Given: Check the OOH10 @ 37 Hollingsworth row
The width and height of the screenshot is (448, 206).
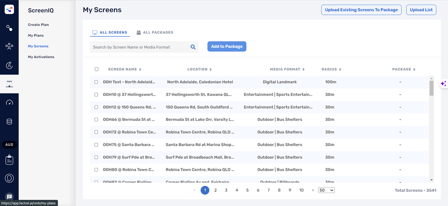Looking at the screenshot, I should click(96, 94).
